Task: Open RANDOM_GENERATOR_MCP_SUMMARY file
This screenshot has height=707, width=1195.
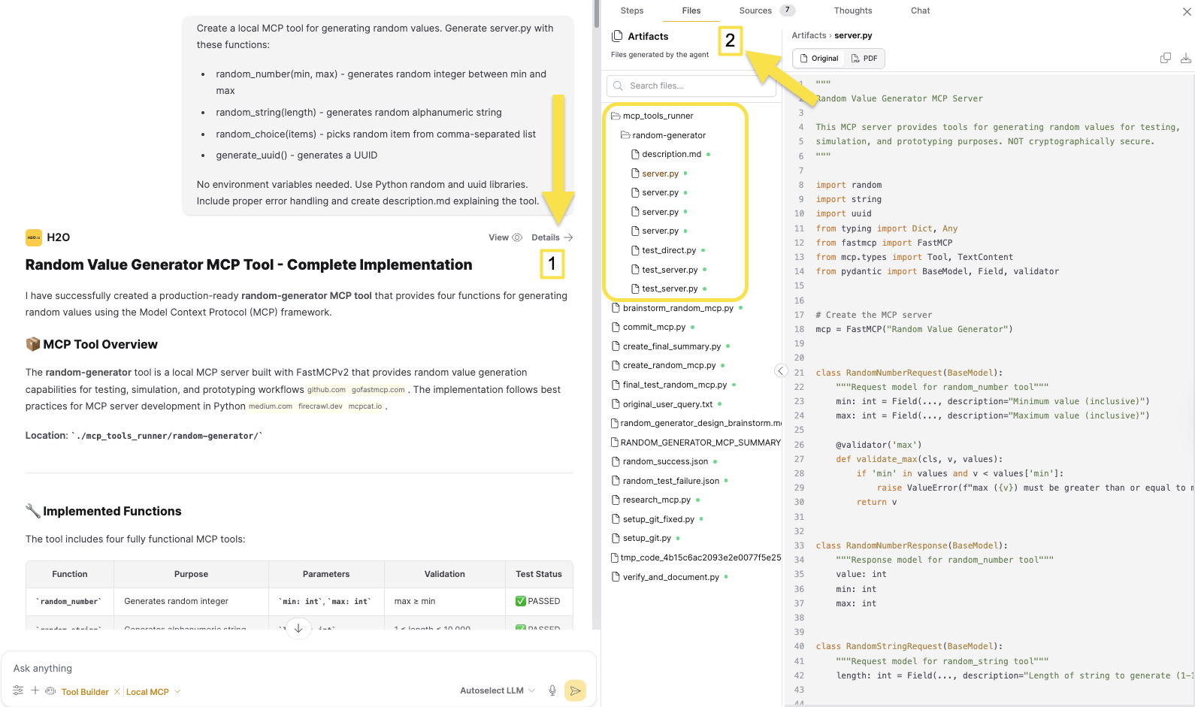Action: point(696,443)
